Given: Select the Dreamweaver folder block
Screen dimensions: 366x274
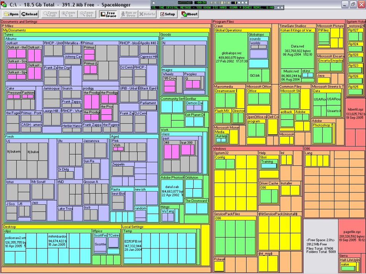Looking at the screenshot, I should 226,99.
